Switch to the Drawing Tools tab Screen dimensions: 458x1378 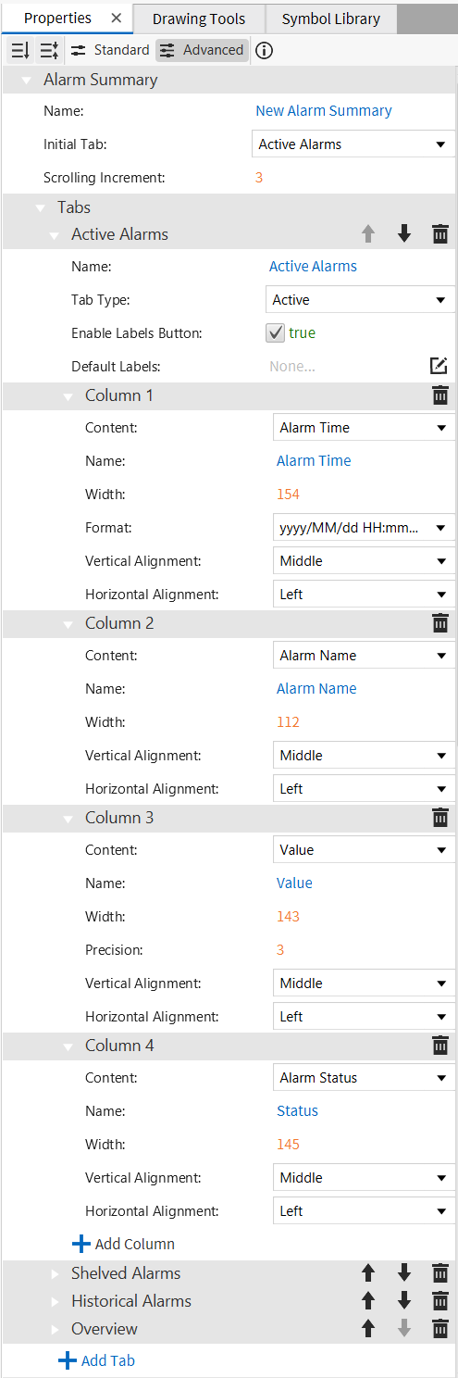(x=199, y=19)
